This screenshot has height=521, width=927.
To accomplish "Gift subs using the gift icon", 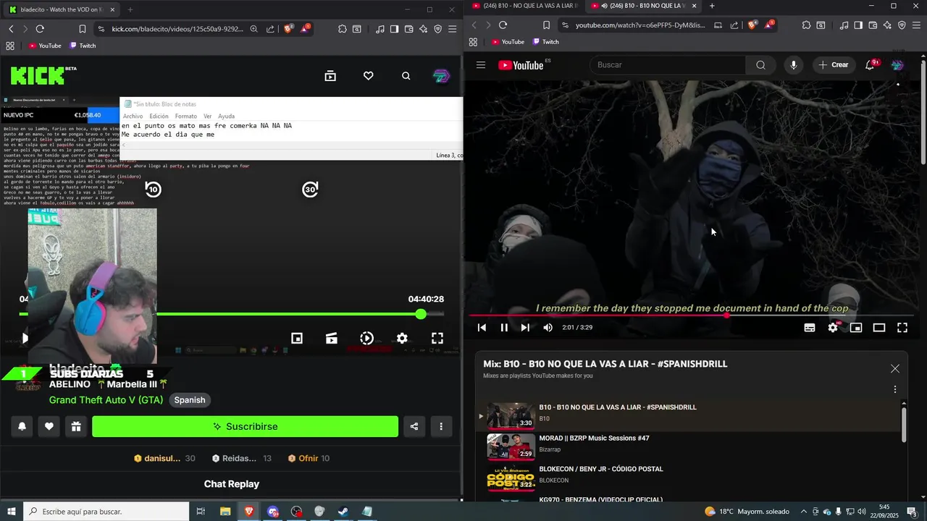I will (x=75, y=426).
